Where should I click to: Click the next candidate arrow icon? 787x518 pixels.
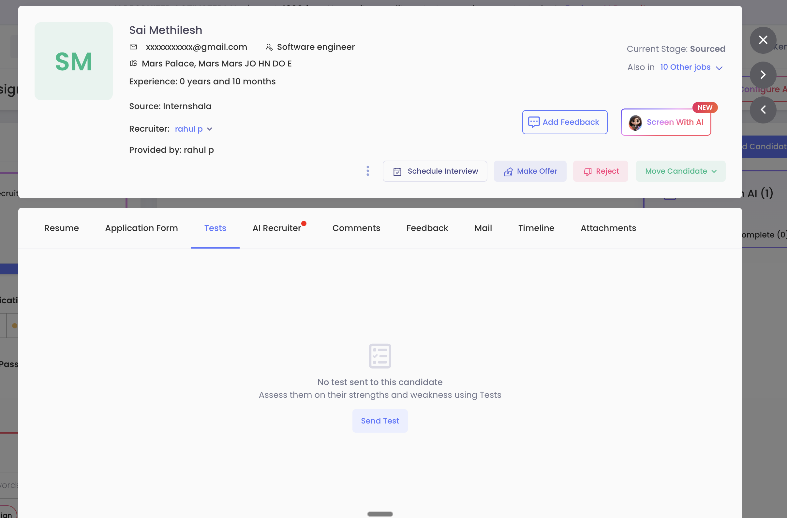(763, 75)
